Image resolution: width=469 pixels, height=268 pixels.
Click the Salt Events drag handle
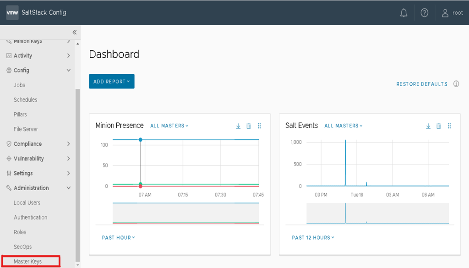point(449,126)
